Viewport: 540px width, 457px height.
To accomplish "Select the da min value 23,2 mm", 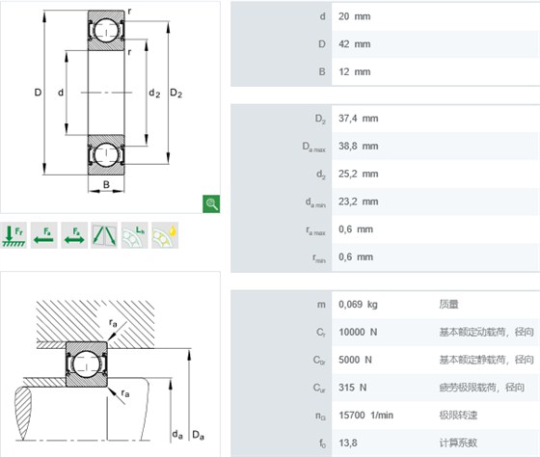I will (358, 202).
